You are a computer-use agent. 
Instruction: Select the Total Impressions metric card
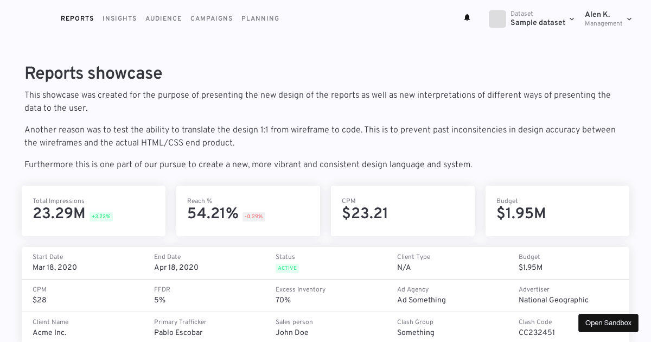coord(93,211)
